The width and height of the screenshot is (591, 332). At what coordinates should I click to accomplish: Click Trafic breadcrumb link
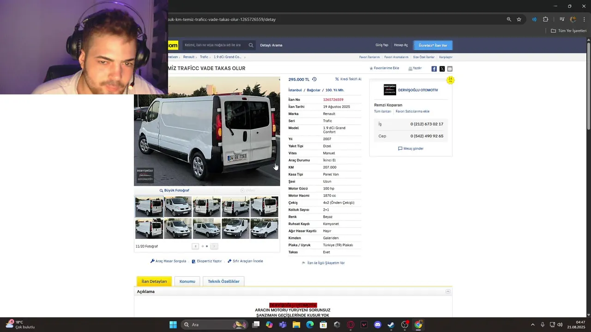204,57
